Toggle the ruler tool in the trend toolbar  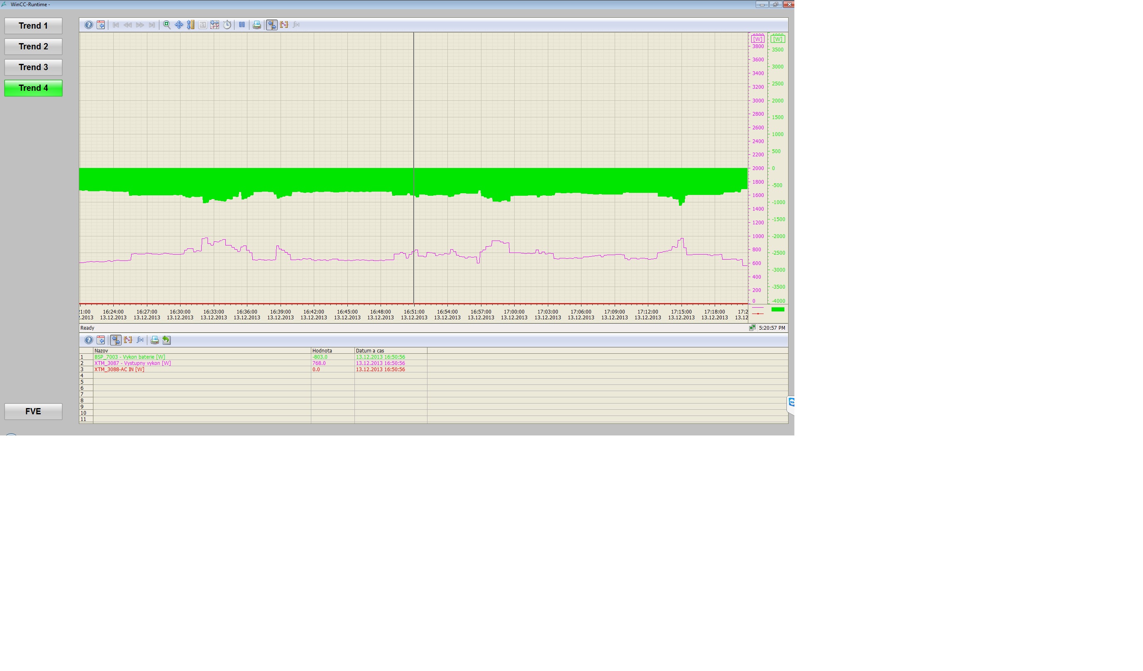click(x=272, y=25)
